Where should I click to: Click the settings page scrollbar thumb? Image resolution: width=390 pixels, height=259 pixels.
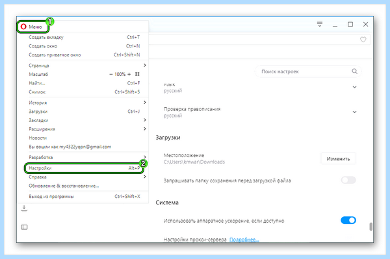pos(371,227)
